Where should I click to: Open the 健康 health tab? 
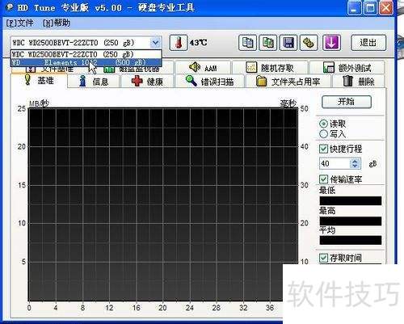point(147,82)
